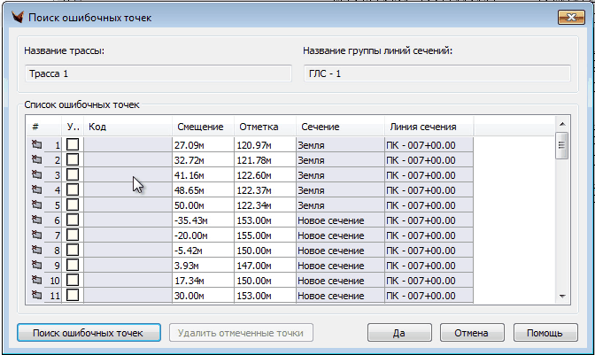
Task: Tick the checkbox for point 10
Action: coord(73,280)
